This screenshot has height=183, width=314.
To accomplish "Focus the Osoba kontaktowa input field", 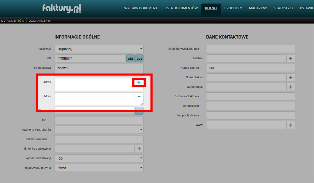I will point(250,96).
